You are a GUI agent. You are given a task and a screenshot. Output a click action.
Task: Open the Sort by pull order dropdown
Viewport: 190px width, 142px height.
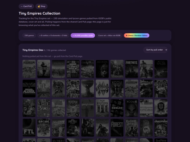click(x=156, y=50)
